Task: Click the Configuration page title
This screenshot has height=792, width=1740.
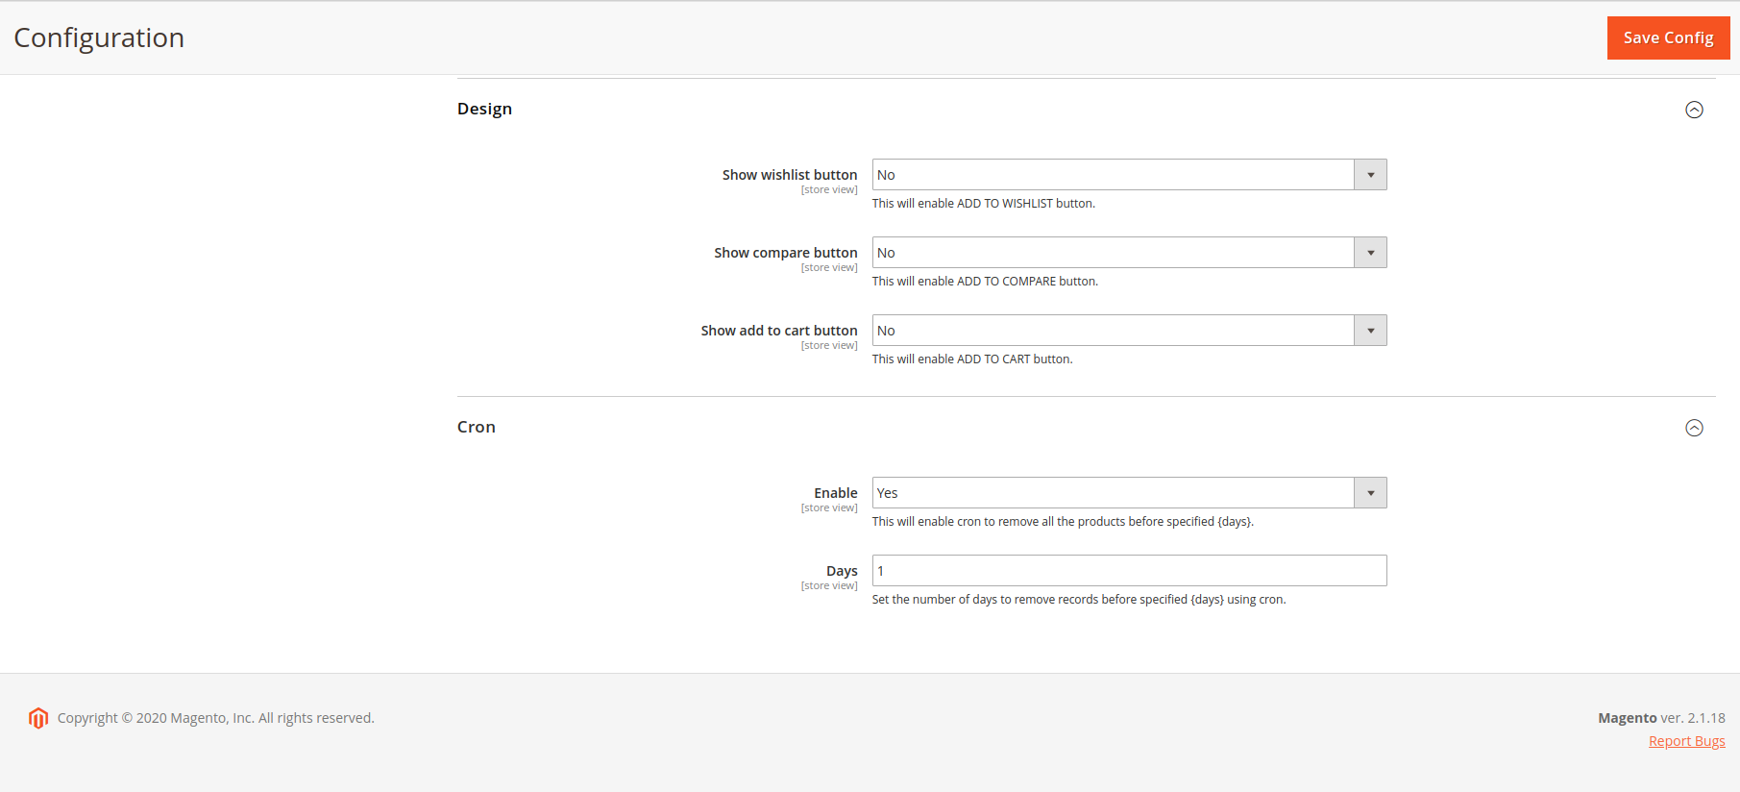Action: click(x=99, y=37)
